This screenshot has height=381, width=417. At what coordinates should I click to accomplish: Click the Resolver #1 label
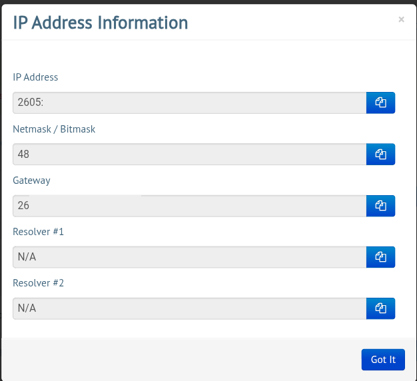point(38,232)
